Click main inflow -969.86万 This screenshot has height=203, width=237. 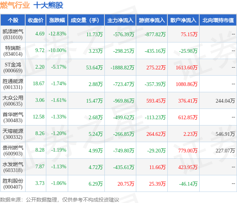click(x=124, y=101)
